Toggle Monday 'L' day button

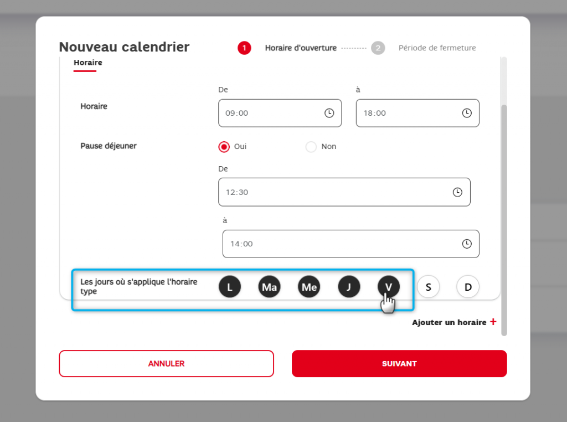point(230,287)
